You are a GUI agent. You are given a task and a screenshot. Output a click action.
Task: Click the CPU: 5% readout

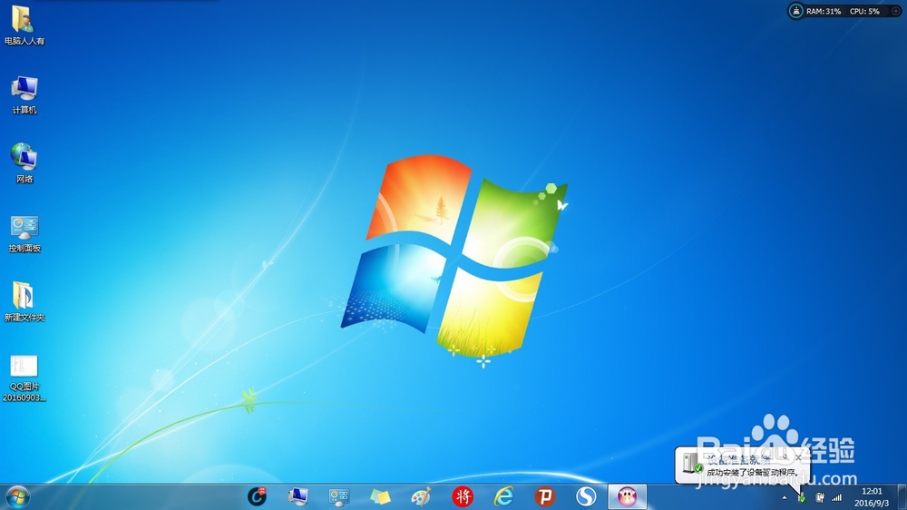pyautogui.click(x=864, y=11)
